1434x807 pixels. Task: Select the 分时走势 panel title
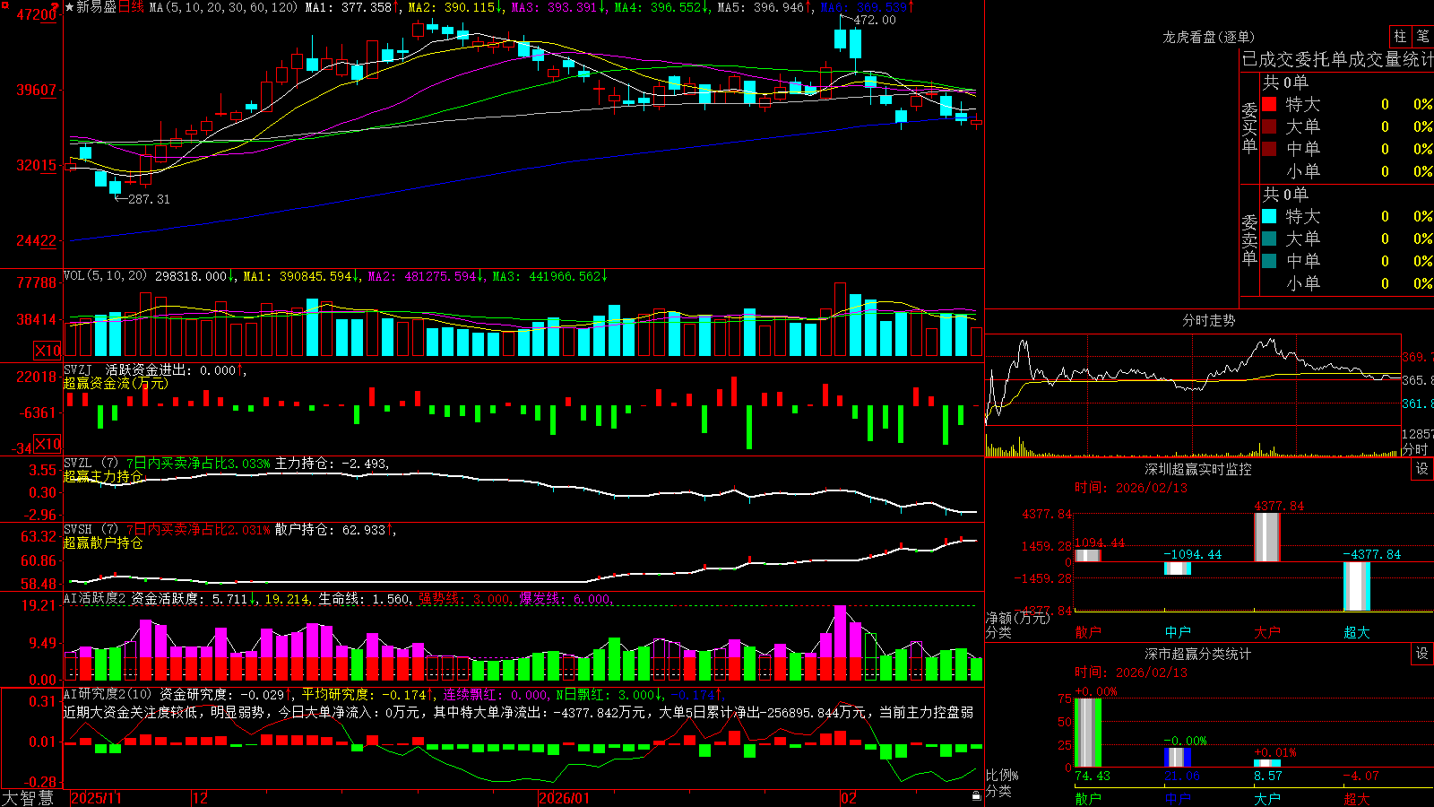click(1209, 320)
